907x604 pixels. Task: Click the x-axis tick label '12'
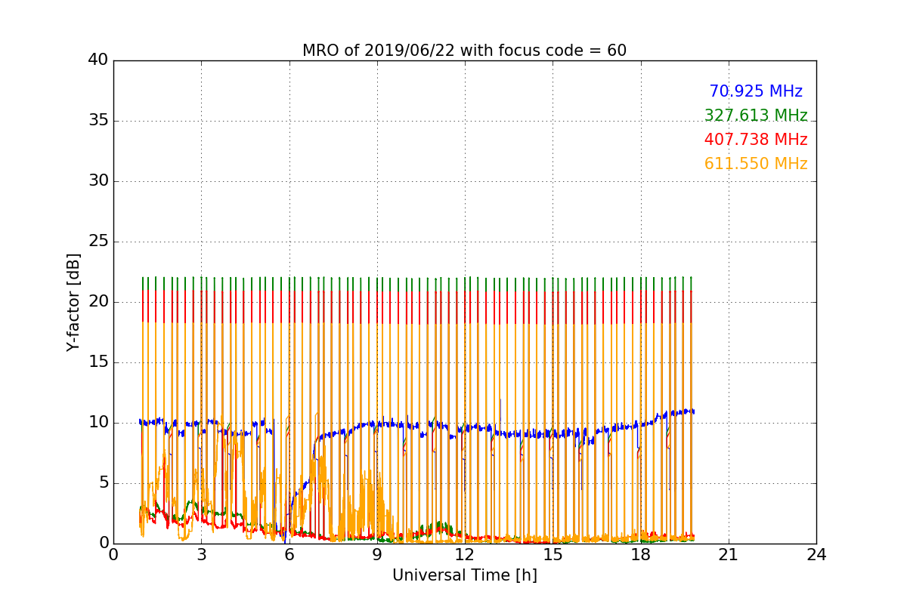(x=465, y=555)
